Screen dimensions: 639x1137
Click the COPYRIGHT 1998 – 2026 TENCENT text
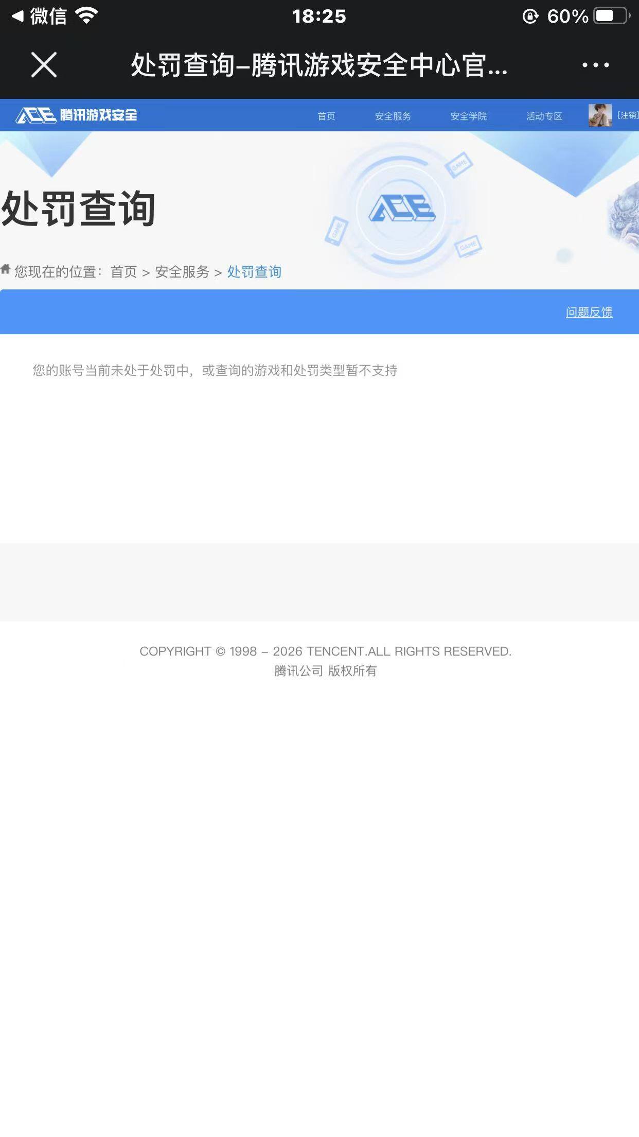click(x=325, y=651)
